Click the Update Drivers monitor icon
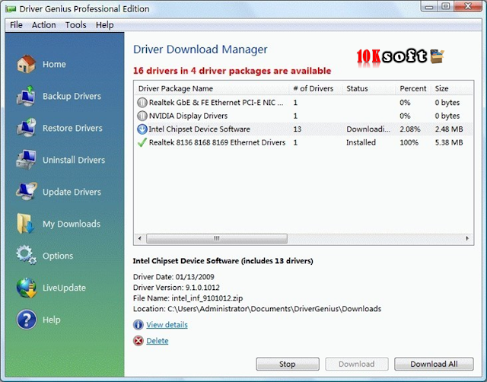 (x=26, y=191)
